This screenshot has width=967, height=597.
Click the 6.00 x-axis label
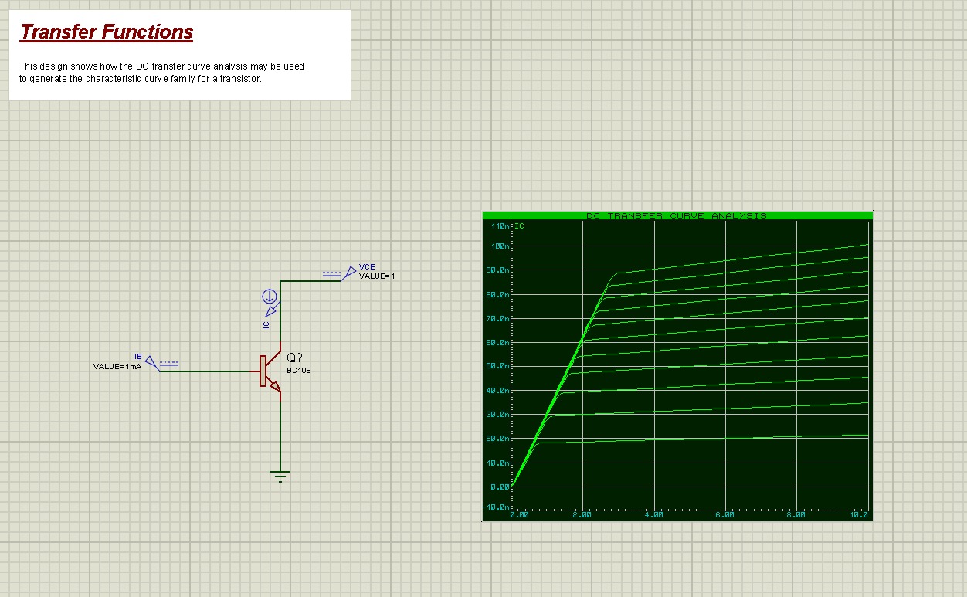point(724,515)
